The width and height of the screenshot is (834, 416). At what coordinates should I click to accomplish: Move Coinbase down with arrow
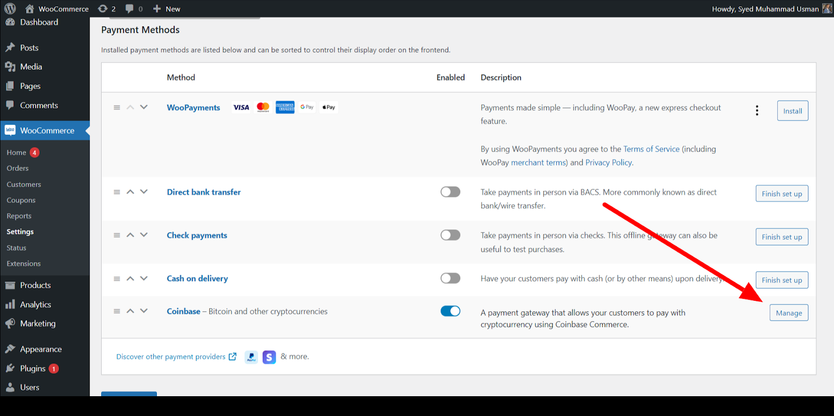pyautogui.click(x=144, y=311)
